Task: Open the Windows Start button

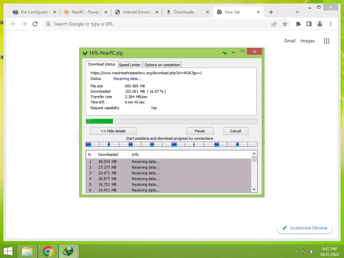Action: pos(8,251)
